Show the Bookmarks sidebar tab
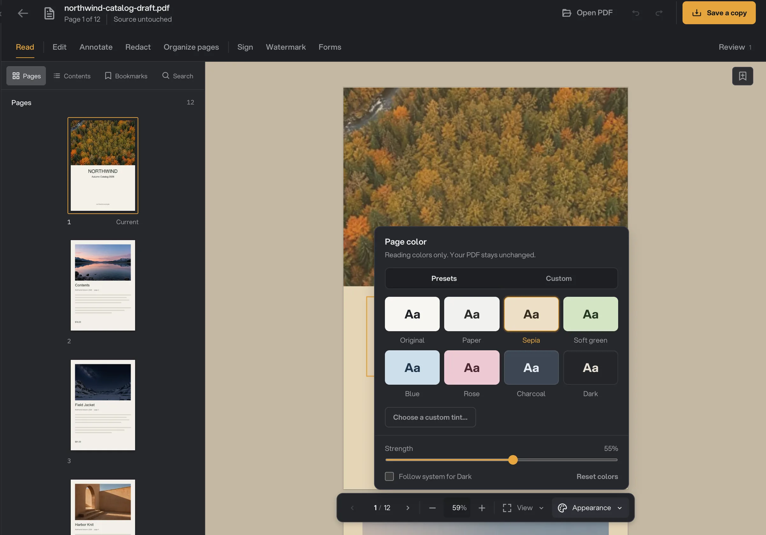This screenshot has width=766, height=535. [x=126, y=76]
